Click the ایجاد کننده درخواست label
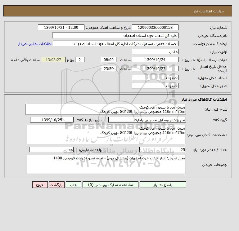 tap(210, 44)
